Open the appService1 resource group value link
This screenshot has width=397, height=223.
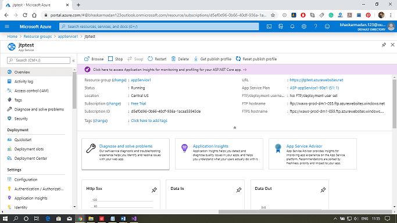pos(141,80)
